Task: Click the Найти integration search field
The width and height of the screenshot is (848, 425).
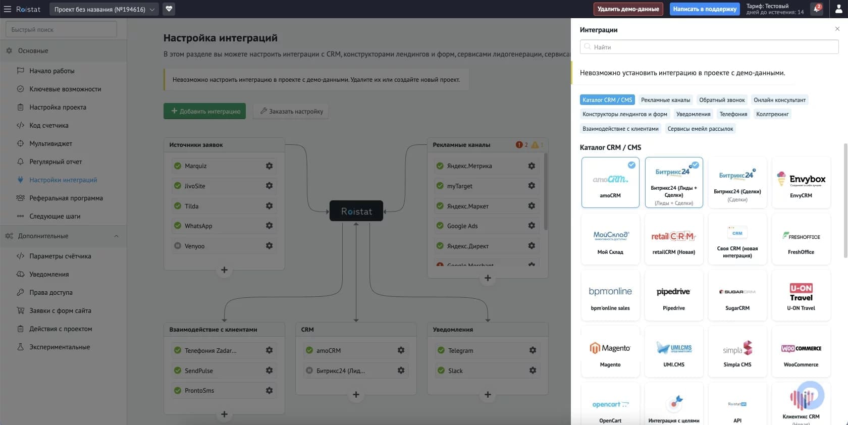Action: coord(709,47)
